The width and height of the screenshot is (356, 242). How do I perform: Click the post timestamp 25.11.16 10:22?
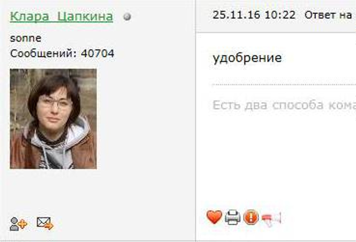[x=254, y=15]
